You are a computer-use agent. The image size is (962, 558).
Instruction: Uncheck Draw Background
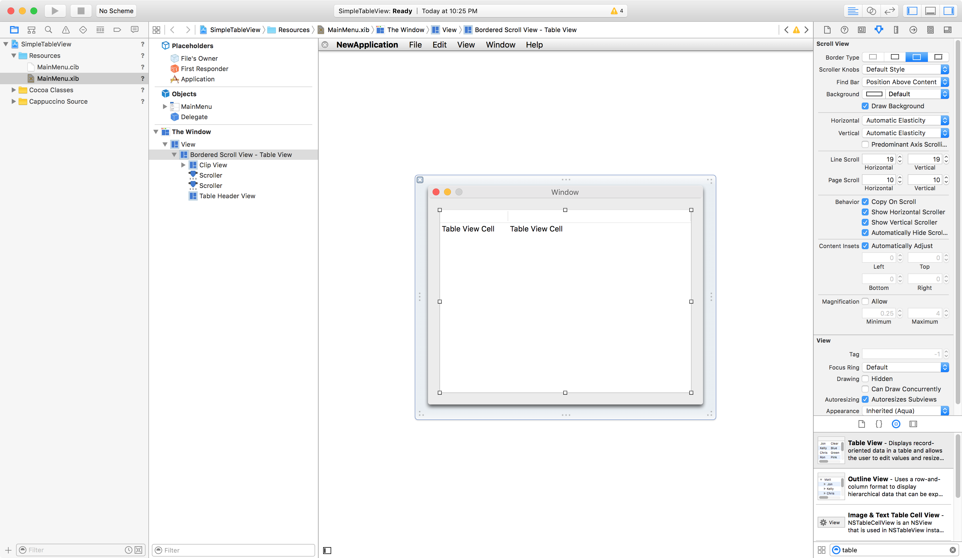[865, 106]
